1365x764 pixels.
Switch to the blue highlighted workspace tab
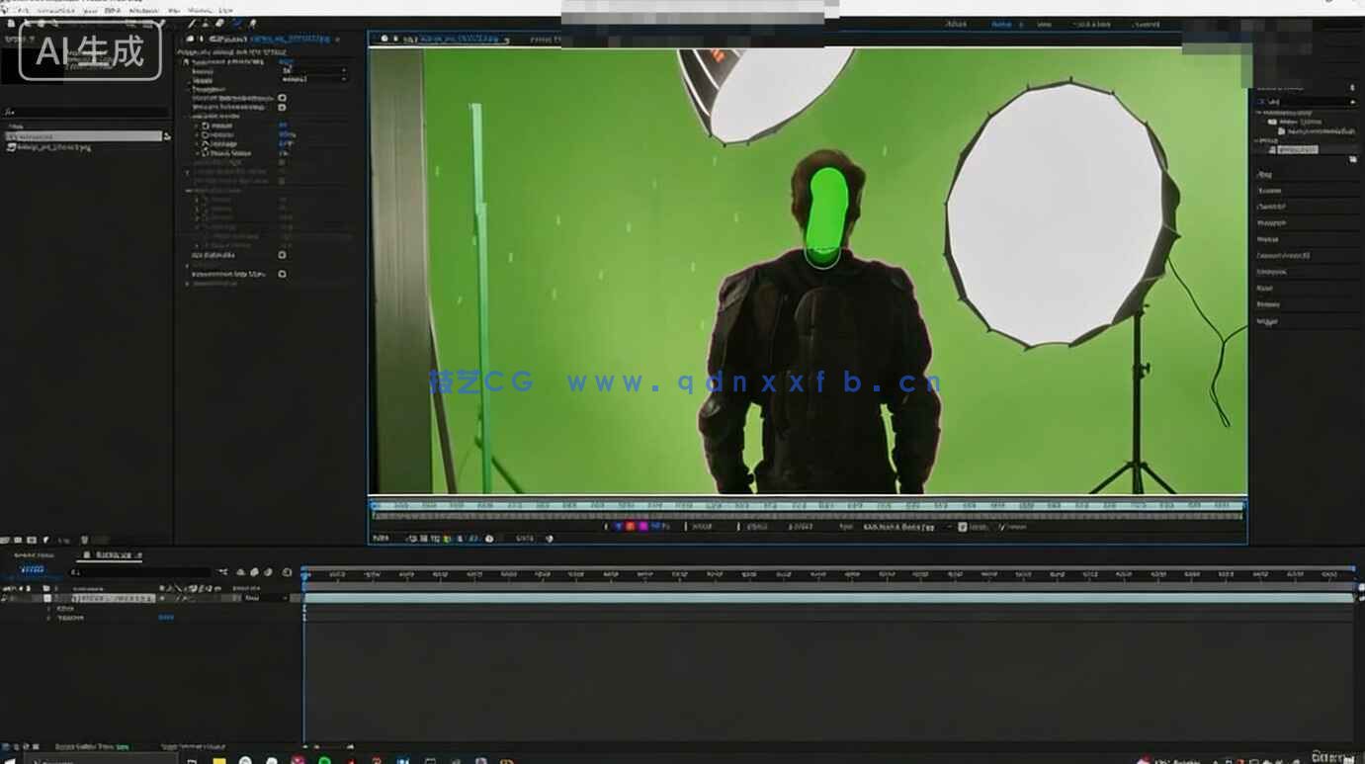coord(1001,24)
